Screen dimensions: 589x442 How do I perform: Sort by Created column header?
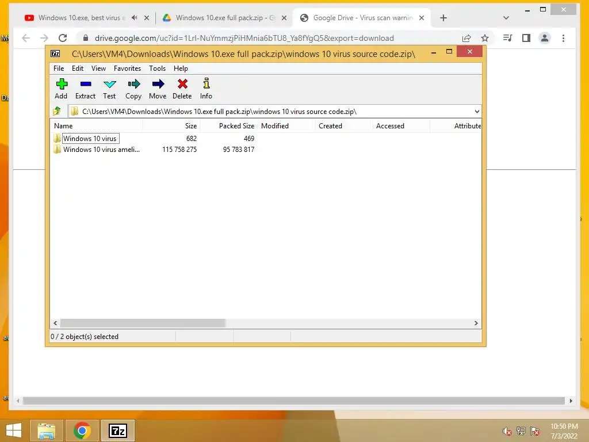(x=343, y=126)
